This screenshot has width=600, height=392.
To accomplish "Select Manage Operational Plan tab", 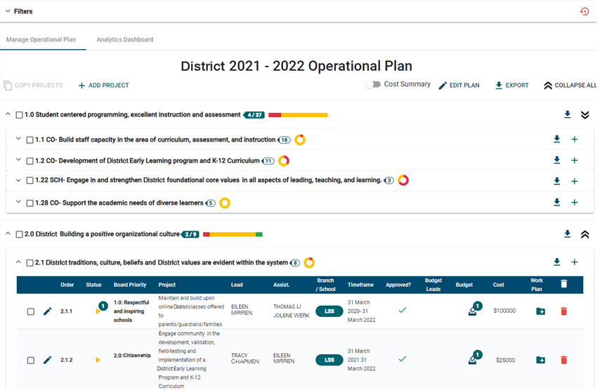I will pos(41,39).
